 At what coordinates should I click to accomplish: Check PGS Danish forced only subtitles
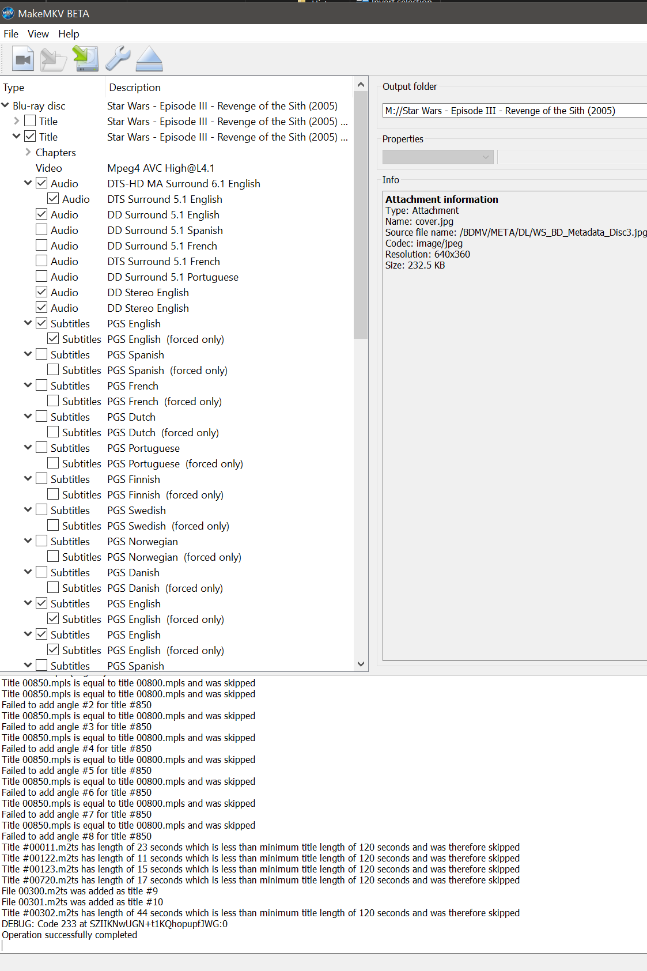(53, 588)
